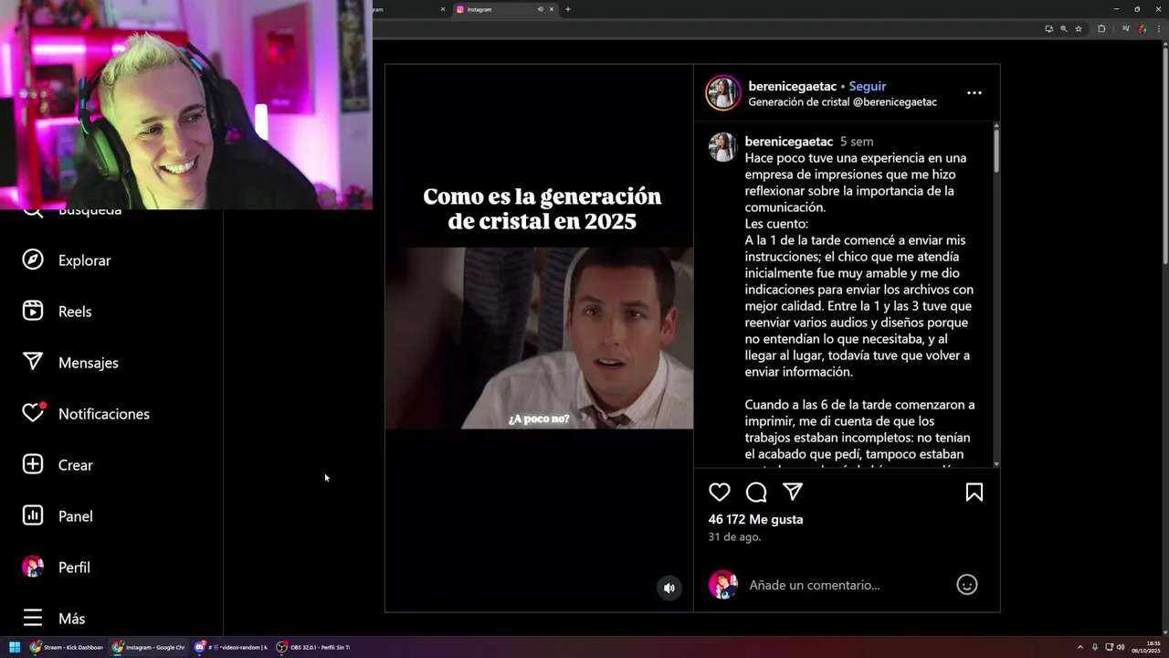Open the Más hamburger menu
The image size is (1169, 658).
click(33, 618)
